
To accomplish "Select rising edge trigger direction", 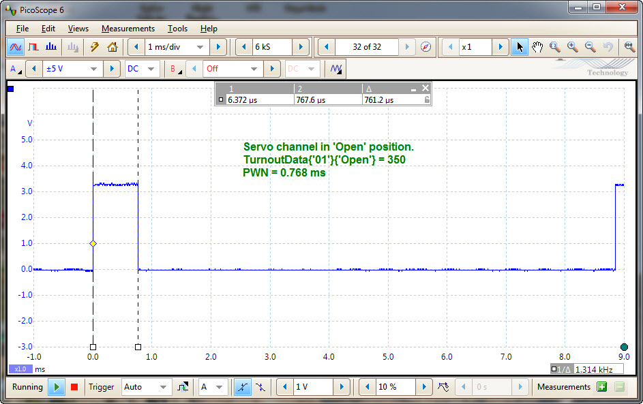I will click(x=242, y=387).
